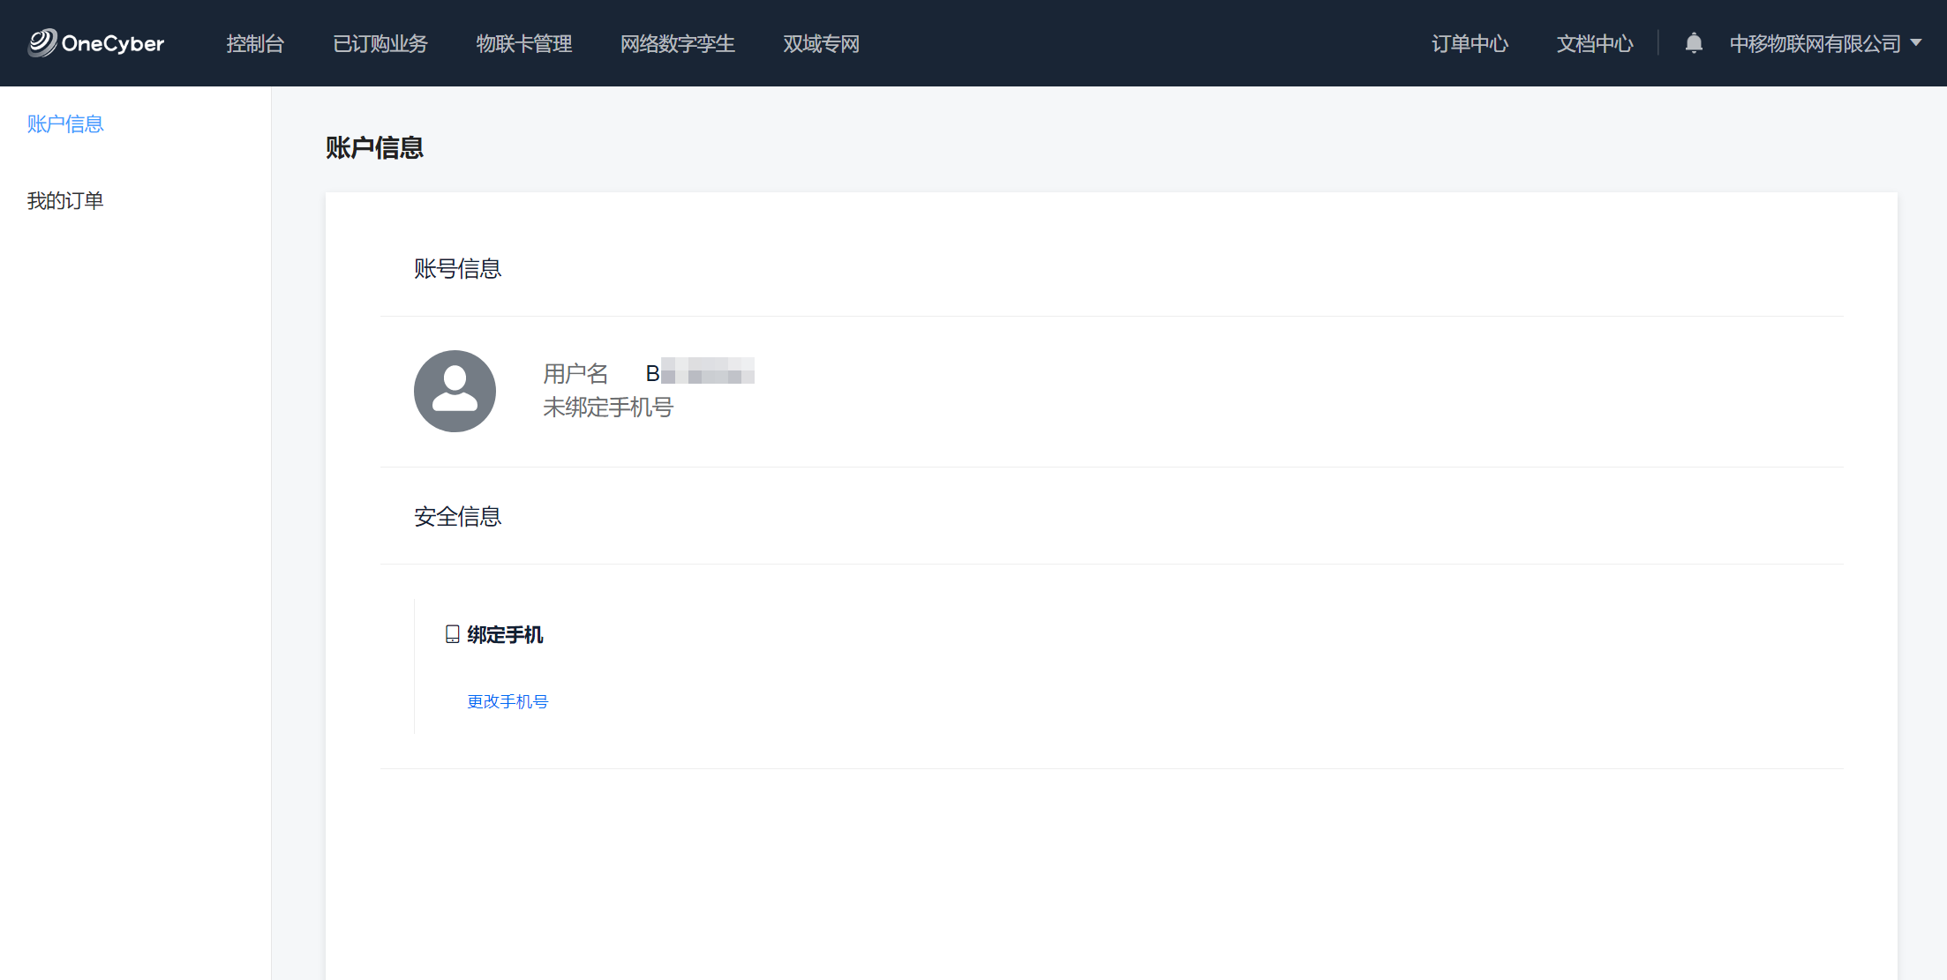Click the 更改手机号 link
The image size is (1947, 980).
507,701
